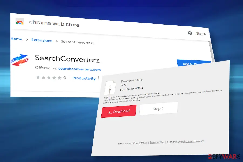Screen dimensions: 243x162
Task: Click the Step 1 button
Action: click(158, 109)
